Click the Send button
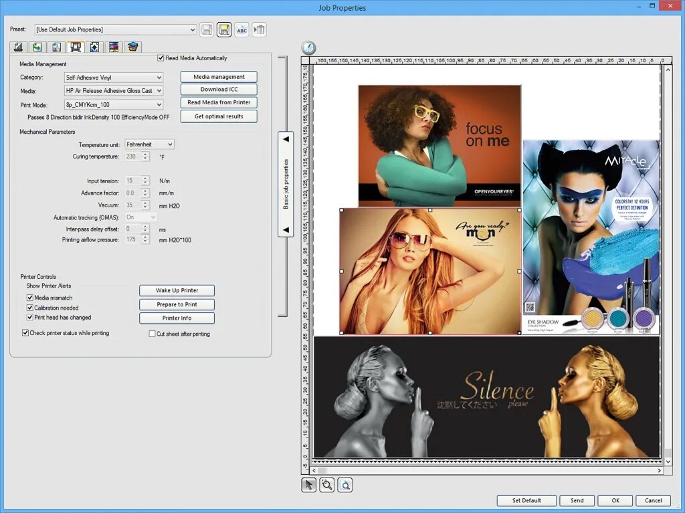The width and height of the screenshot is (685, 513). click(577, 500)
